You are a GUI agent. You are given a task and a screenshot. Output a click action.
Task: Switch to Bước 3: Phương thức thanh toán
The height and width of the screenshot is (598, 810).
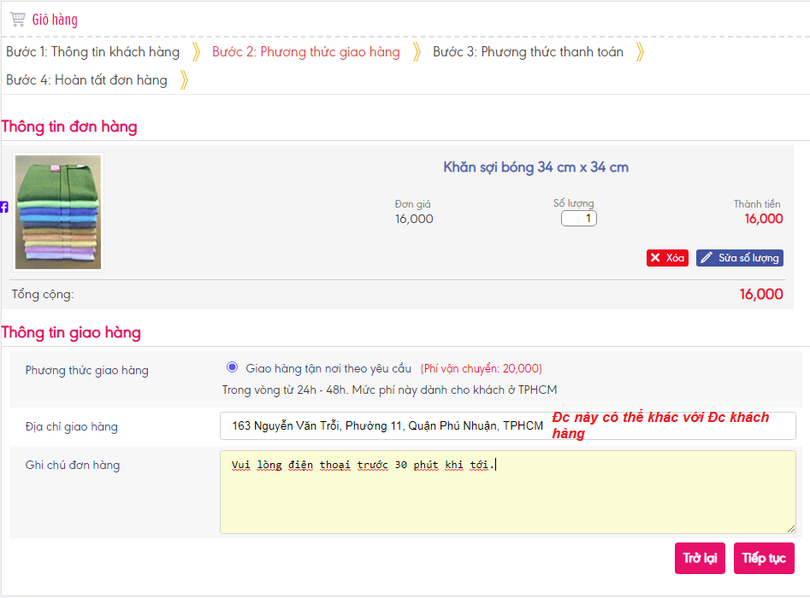tap(528, 52)
